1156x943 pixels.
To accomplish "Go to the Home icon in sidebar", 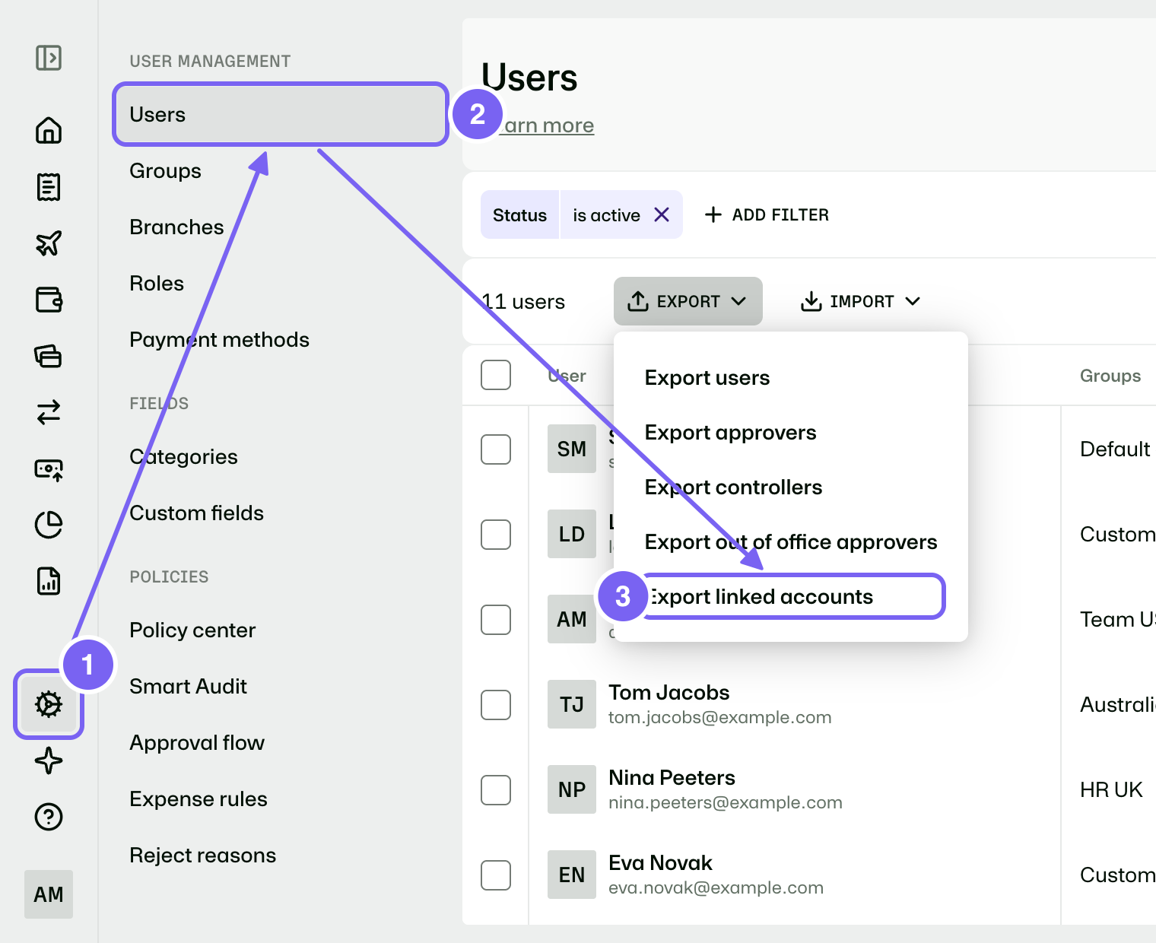I will coord(49,130).
